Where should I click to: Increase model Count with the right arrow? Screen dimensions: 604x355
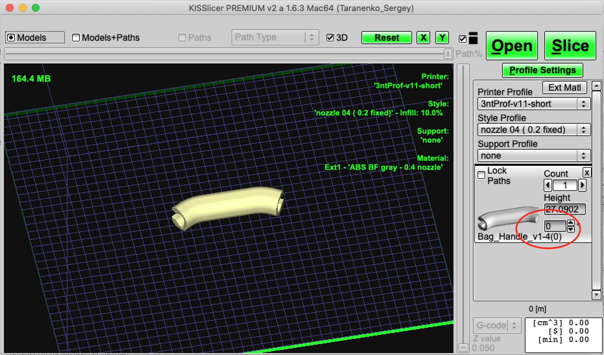click(x=582, y=185)
